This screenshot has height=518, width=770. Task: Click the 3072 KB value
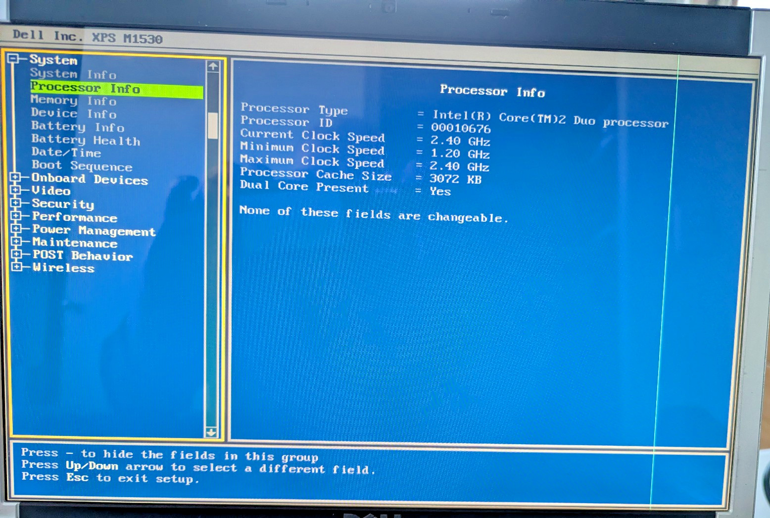[x=455, y=179]
